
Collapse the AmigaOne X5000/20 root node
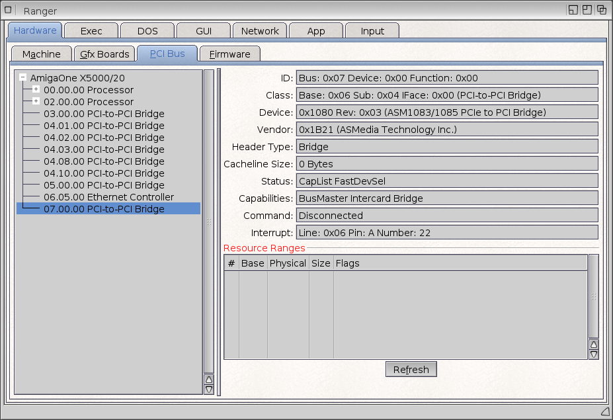pyautogui.click(x=23, y=78)
